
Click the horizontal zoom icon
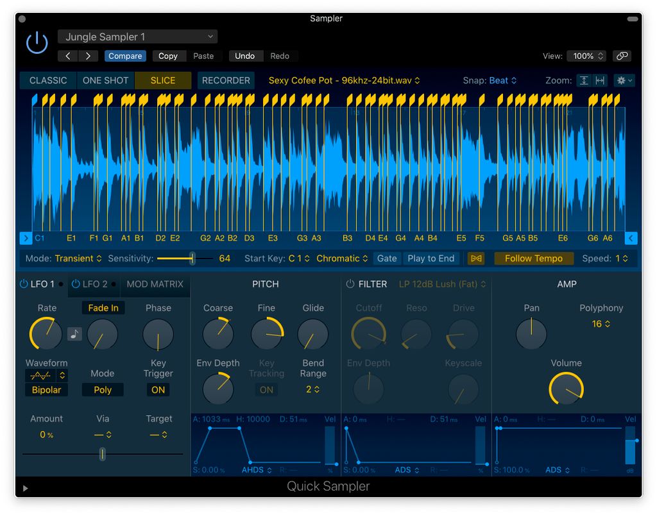600,80
